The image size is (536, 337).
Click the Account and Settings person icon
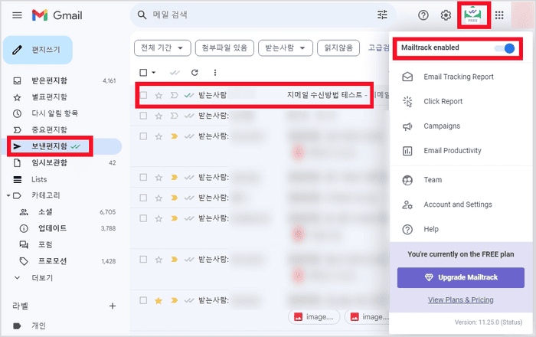[x=407, y=204]
